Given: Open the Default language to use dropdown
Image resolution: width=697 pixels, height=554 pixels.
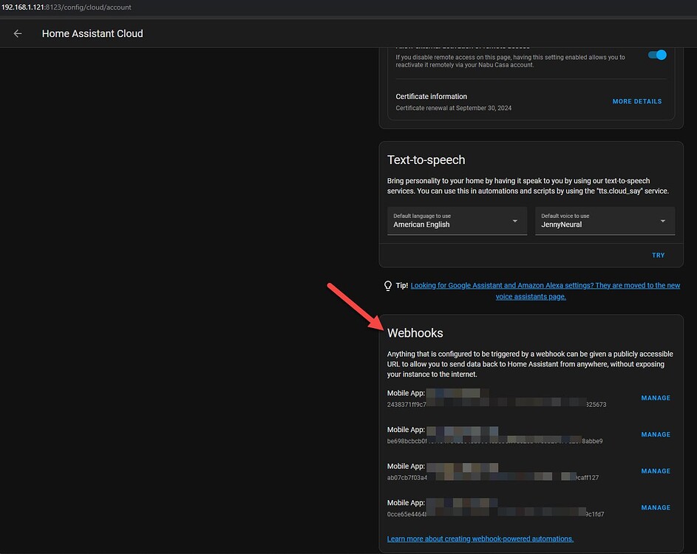Looking at the screenshot, I should coord(457,221).
